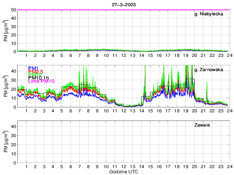Click hour 19 tick under Zarnowska chart
The width and height of the screenshot is (234, 175).
[x=185, y=111]
